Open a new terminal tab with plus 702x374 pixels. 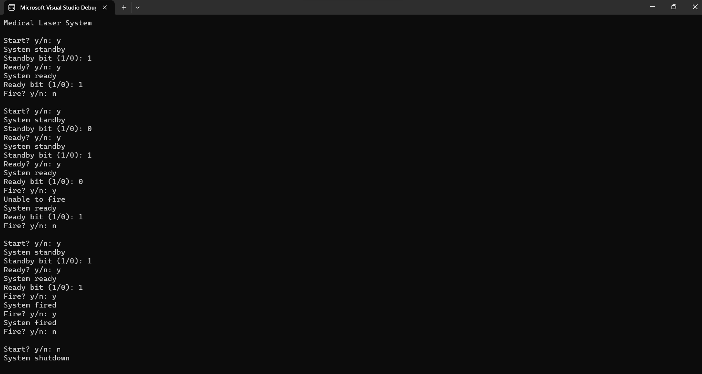click(124, 7)
